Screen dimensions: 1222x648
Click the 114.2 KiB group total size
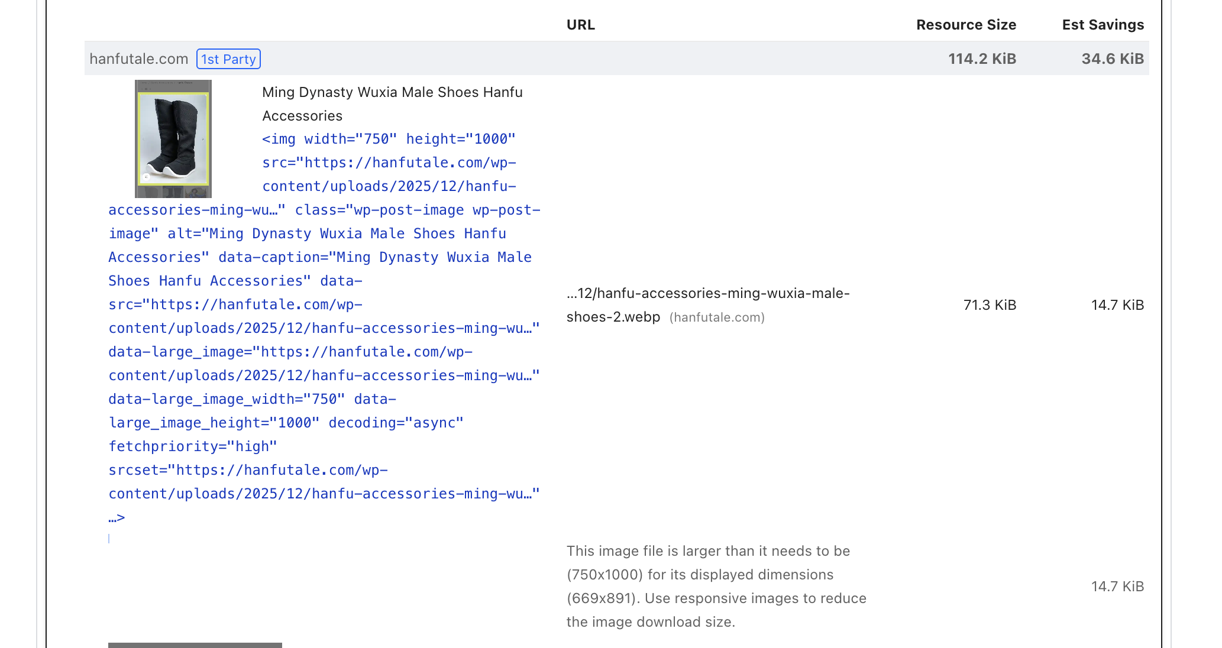(982, 59)
